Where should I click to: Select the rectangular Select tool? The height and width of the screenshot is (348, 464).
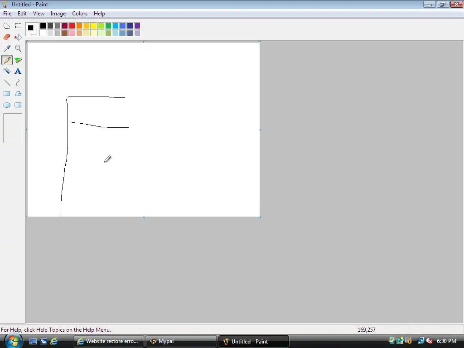(18, 26)
